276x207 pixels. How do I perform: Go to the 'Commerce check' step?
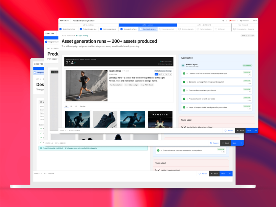coord(167,29)
